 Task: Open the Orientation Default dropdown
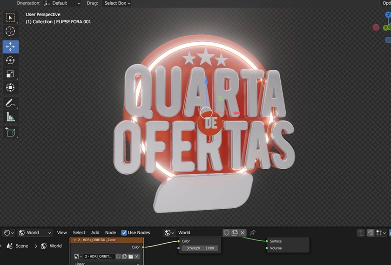[x=62, y=3]
